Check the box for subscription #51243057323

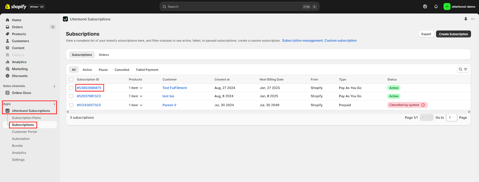coord(71,105)
